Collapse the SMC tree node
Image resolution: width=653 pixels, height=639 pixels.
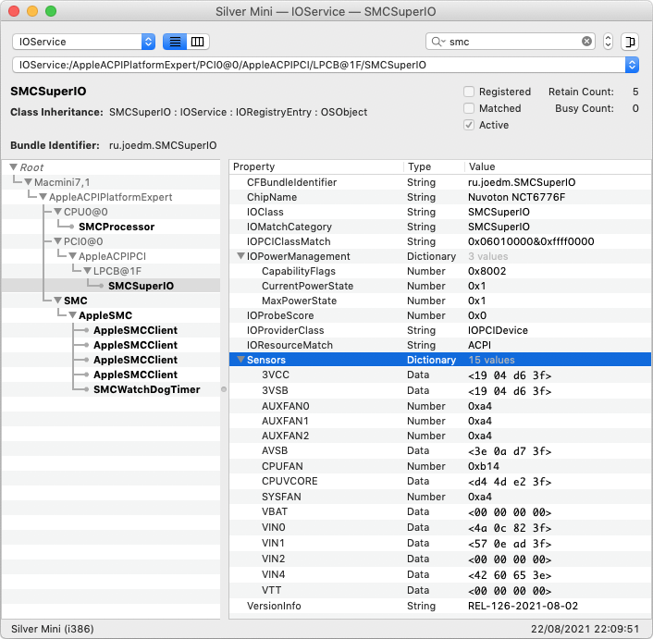point(58,301)
